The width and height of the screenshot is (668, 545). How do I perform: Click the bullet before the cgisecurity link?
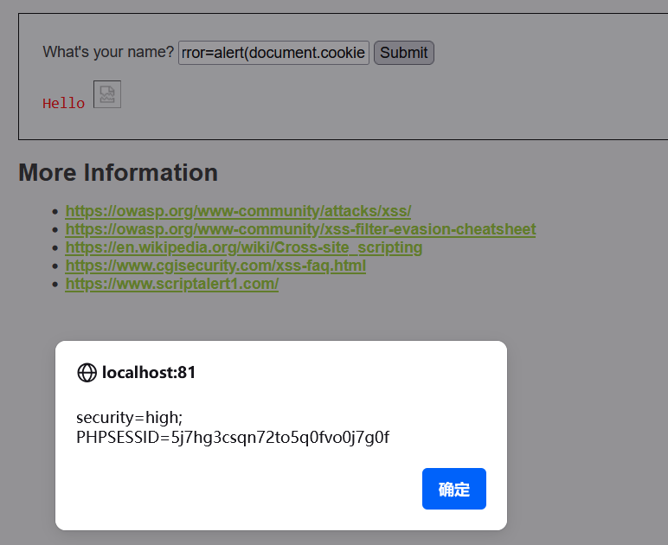56,266
